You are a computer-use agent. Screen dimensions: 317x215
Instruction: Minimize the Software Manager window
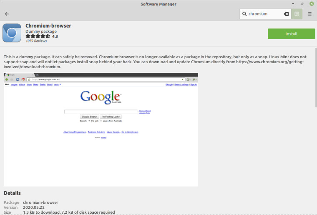tap(293, 4)
